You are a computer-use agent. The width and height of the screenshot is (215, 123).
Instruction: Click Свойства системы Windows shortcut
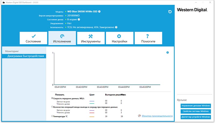196,111
